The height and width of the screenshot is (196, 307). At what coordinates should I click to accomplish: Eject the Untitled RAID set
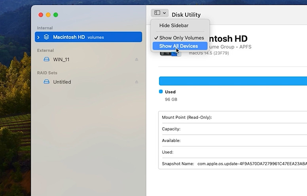[136, 82]
